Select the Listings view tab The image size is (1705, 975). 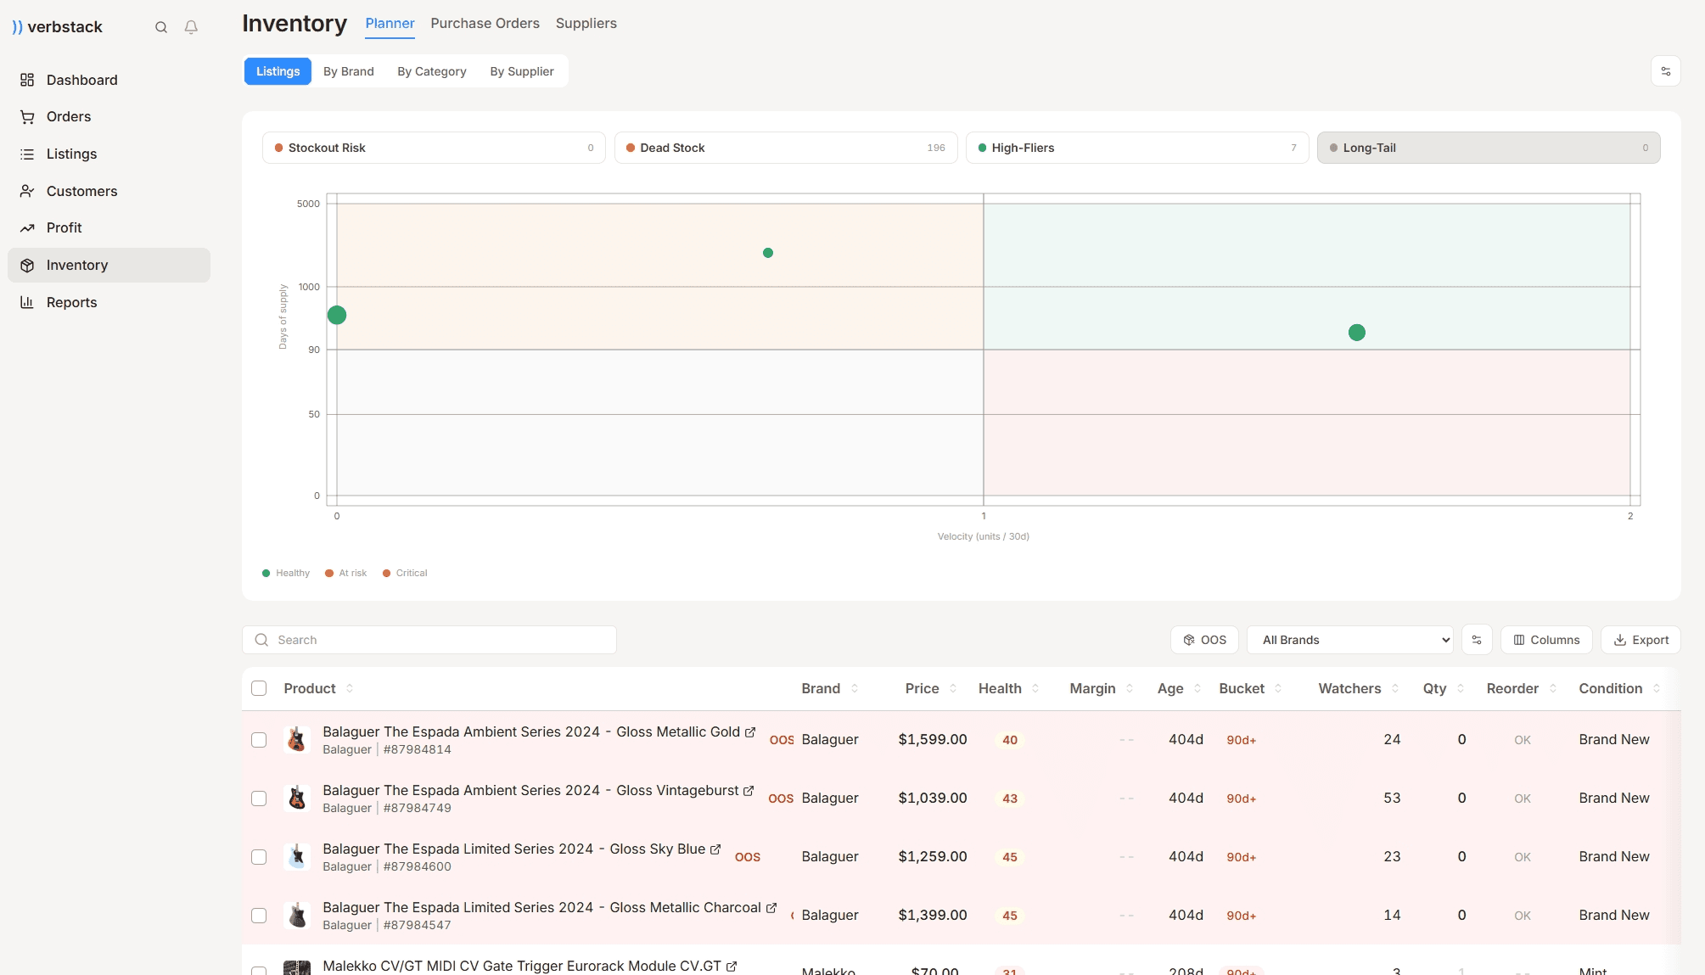click(x=278, y=71)
